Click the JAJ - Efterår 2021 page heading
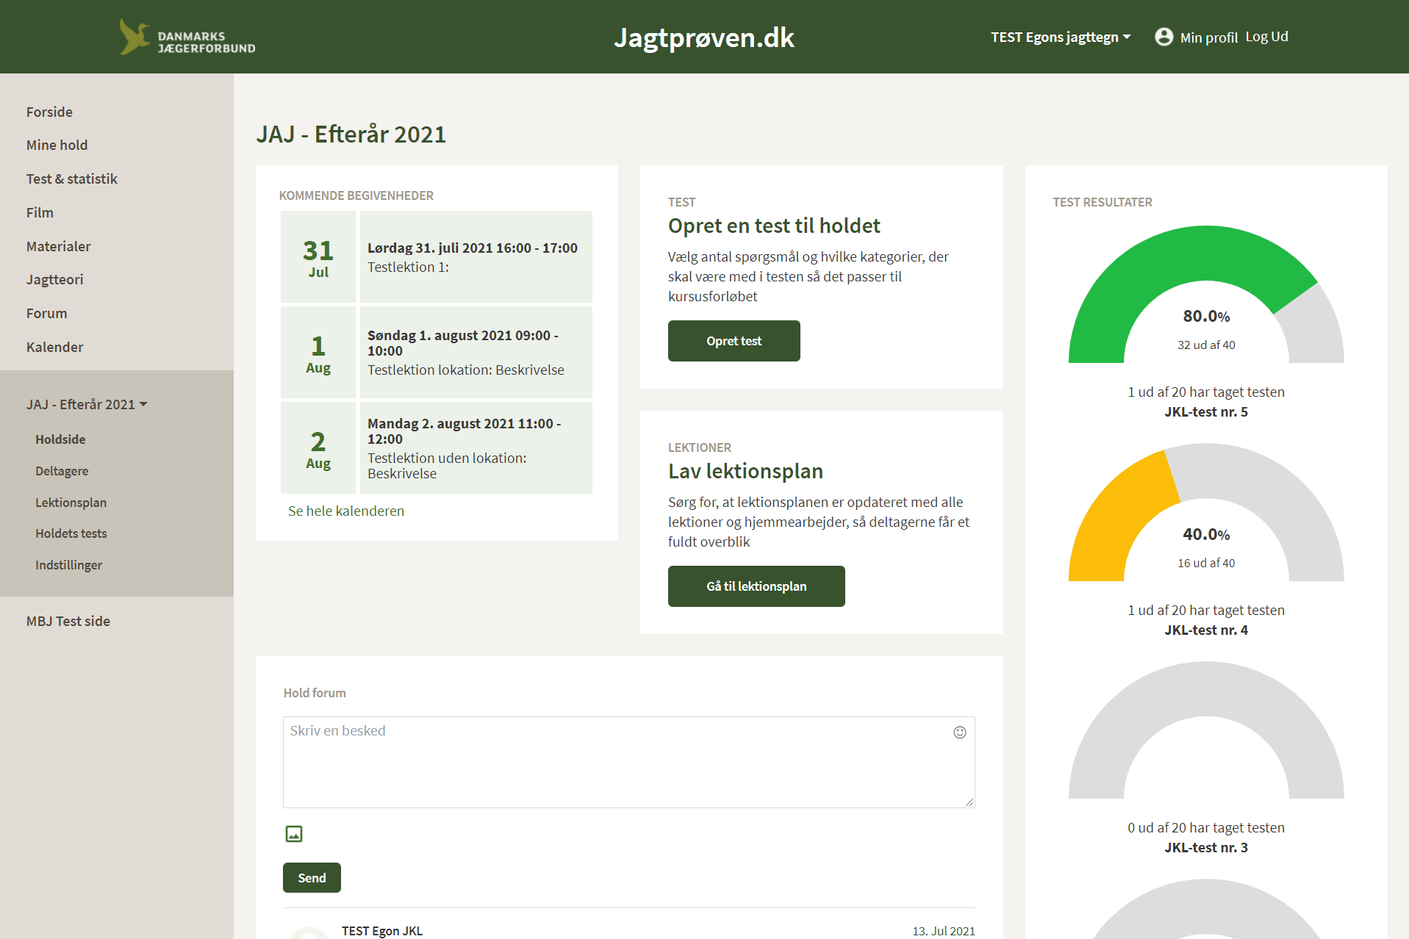The image size is (1409, 939). (x=351, y=134)
